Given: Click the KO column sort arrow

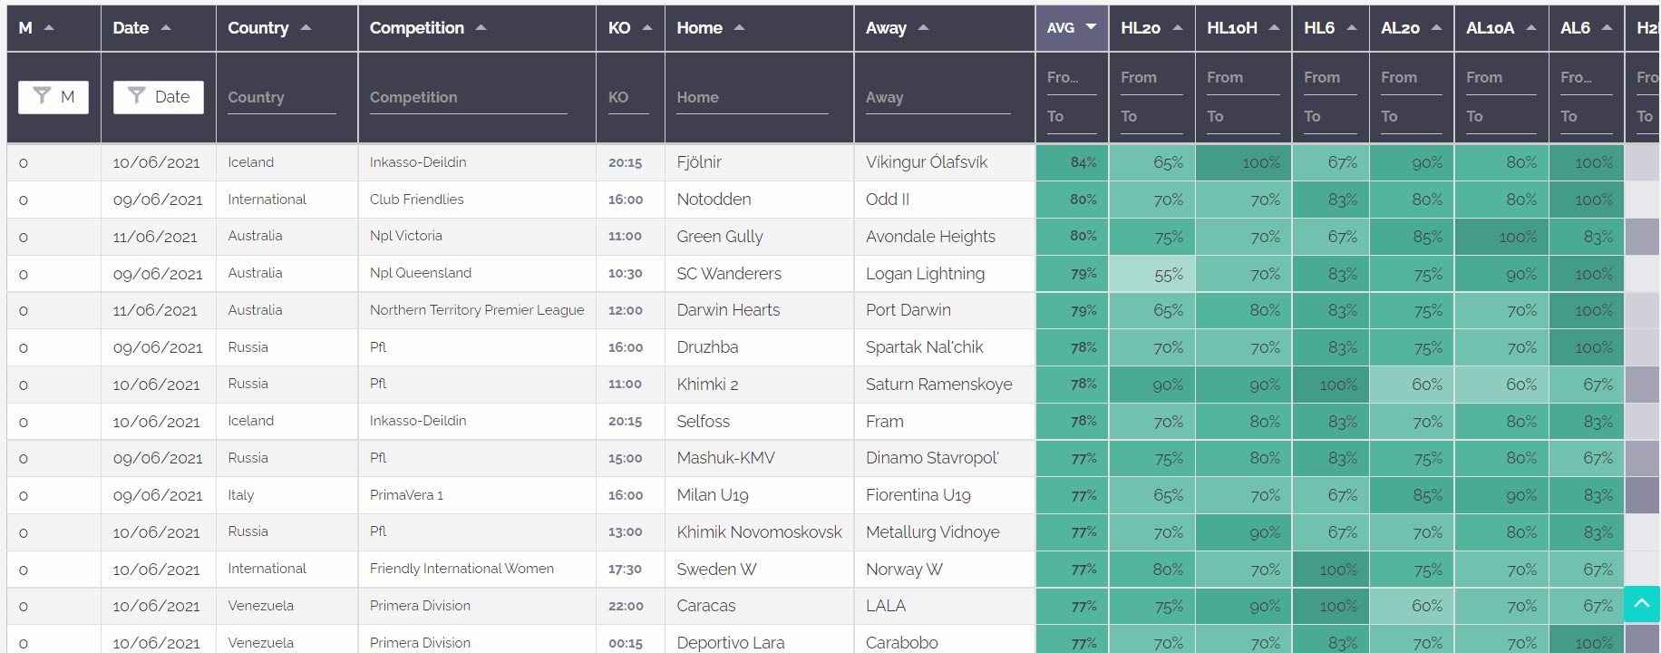Looking at the screenshot, I should pyautogui.click(x=648, y=26).
